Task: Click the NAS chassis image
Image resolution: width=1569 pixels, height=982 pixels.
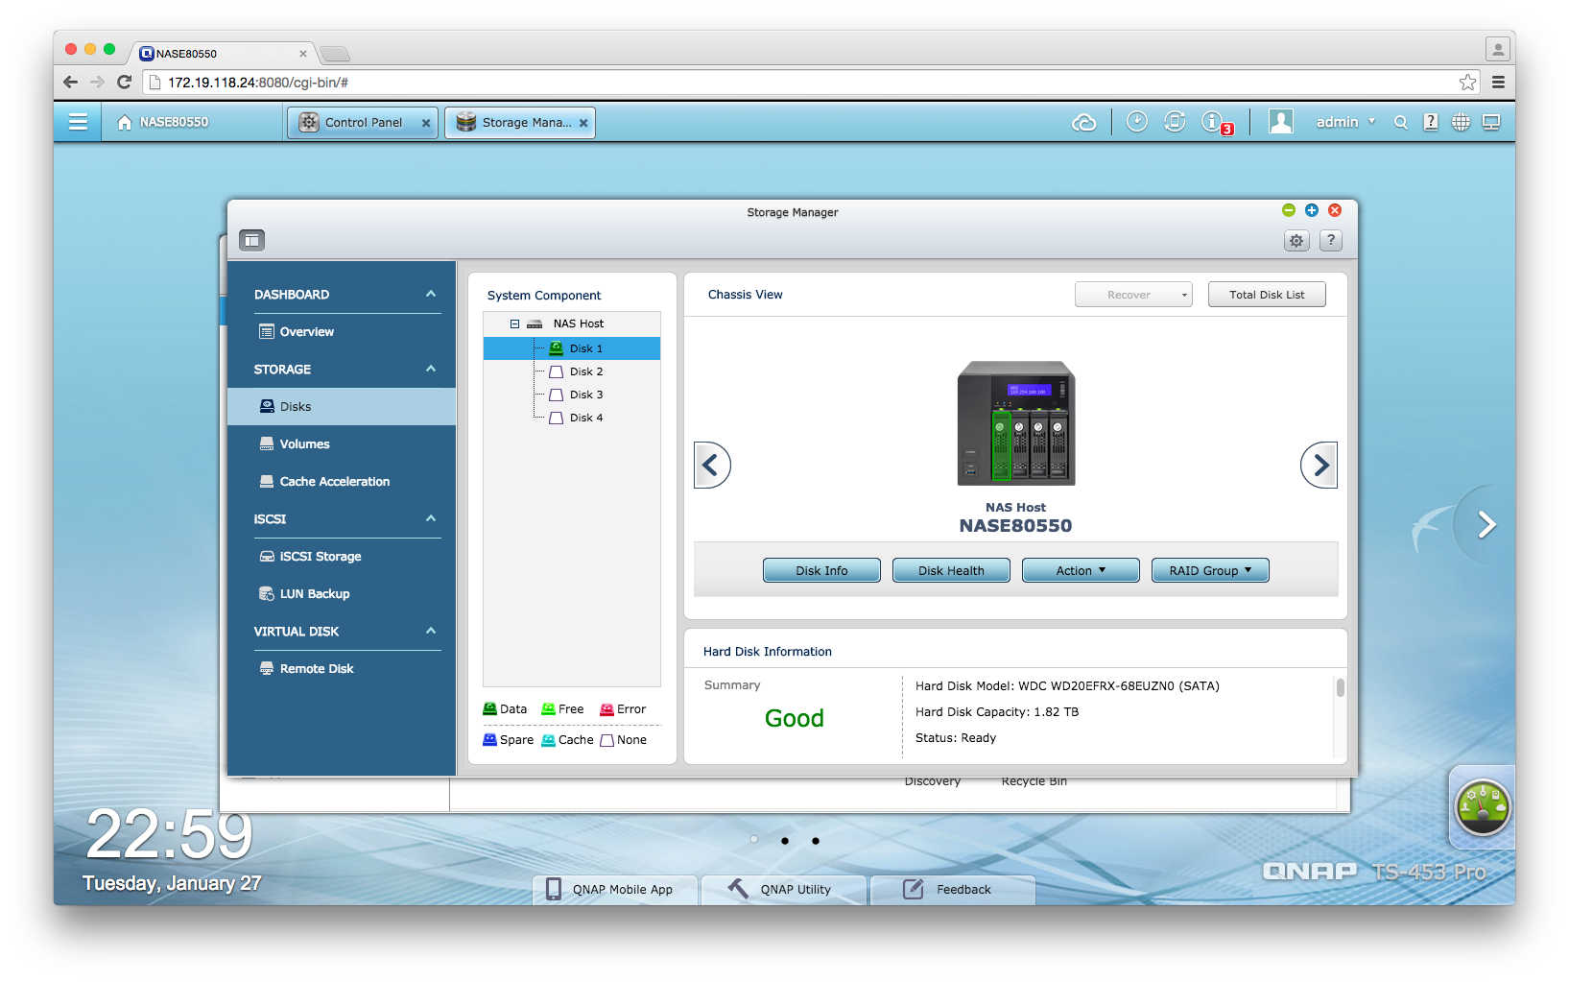Action: tap(1016, 423)
